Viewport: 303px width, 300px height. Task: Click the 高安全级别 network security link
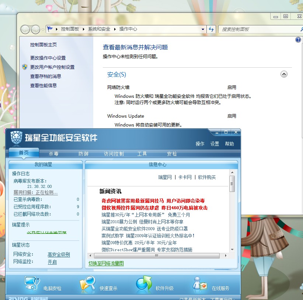point(59,254)
